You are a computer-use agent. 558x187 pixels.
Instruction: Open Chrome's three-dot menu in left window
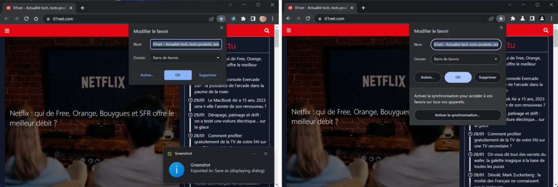tap(272, 18)
